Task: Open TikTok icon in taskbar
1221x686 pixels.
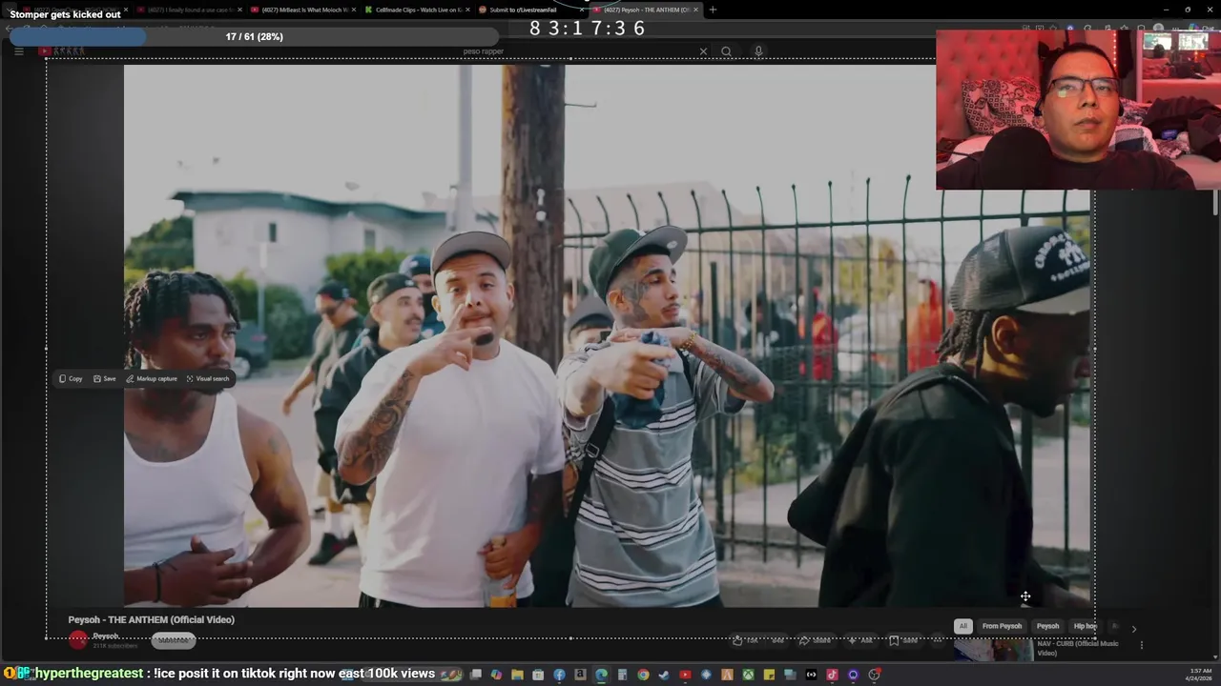Action: point(832,675)
